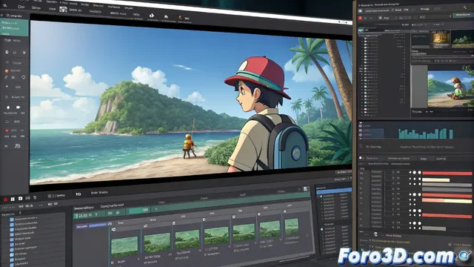Click the orange icon in the top toolbar

(180, 18)
